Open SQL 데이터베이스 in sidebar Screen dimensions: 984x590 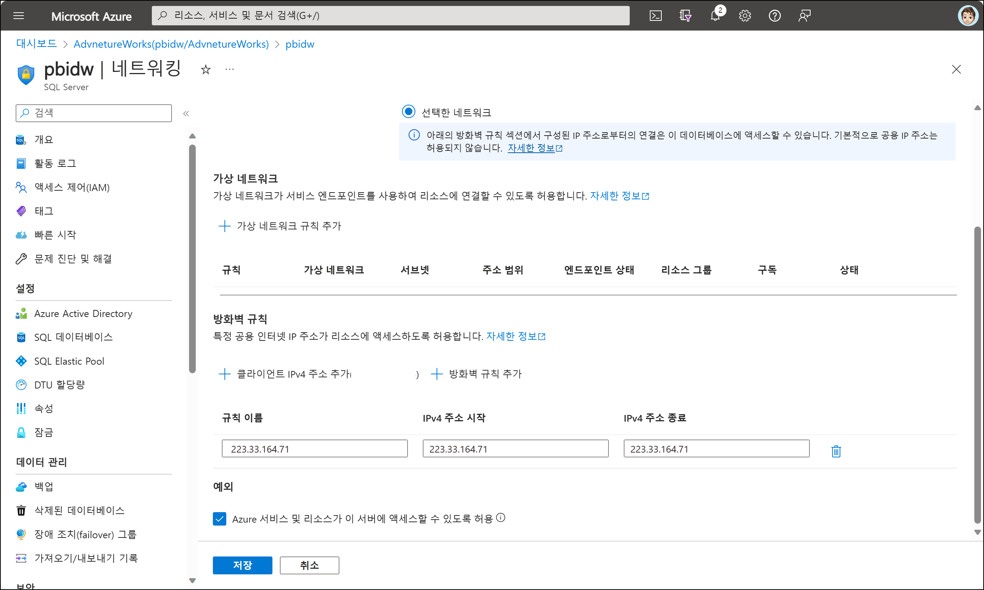(73, 337)
